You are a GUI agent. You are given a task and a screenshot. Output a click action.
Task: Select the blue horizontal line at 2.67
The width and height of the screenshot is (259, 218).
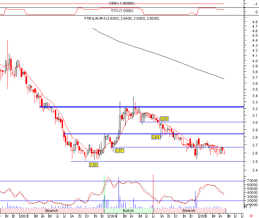177,147
